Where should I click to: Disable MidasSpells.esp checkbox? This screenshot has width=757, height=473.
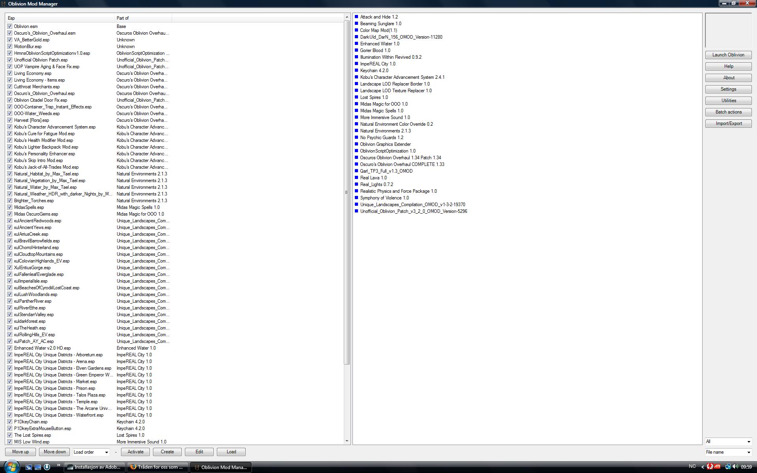point(9,207)
